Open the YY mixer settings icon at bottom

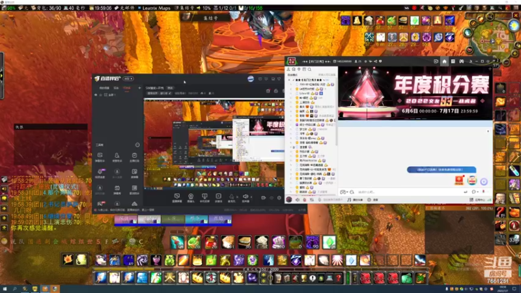(312, 200)
